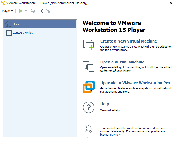Click the Buy now link
176x141 pixels.
(x=116, y=135)
